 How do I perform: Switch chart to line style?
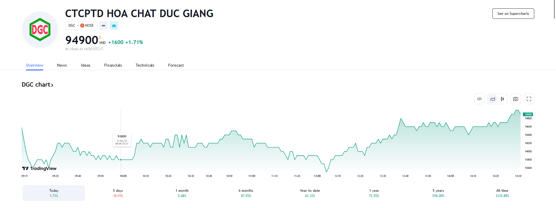[493, 99]
